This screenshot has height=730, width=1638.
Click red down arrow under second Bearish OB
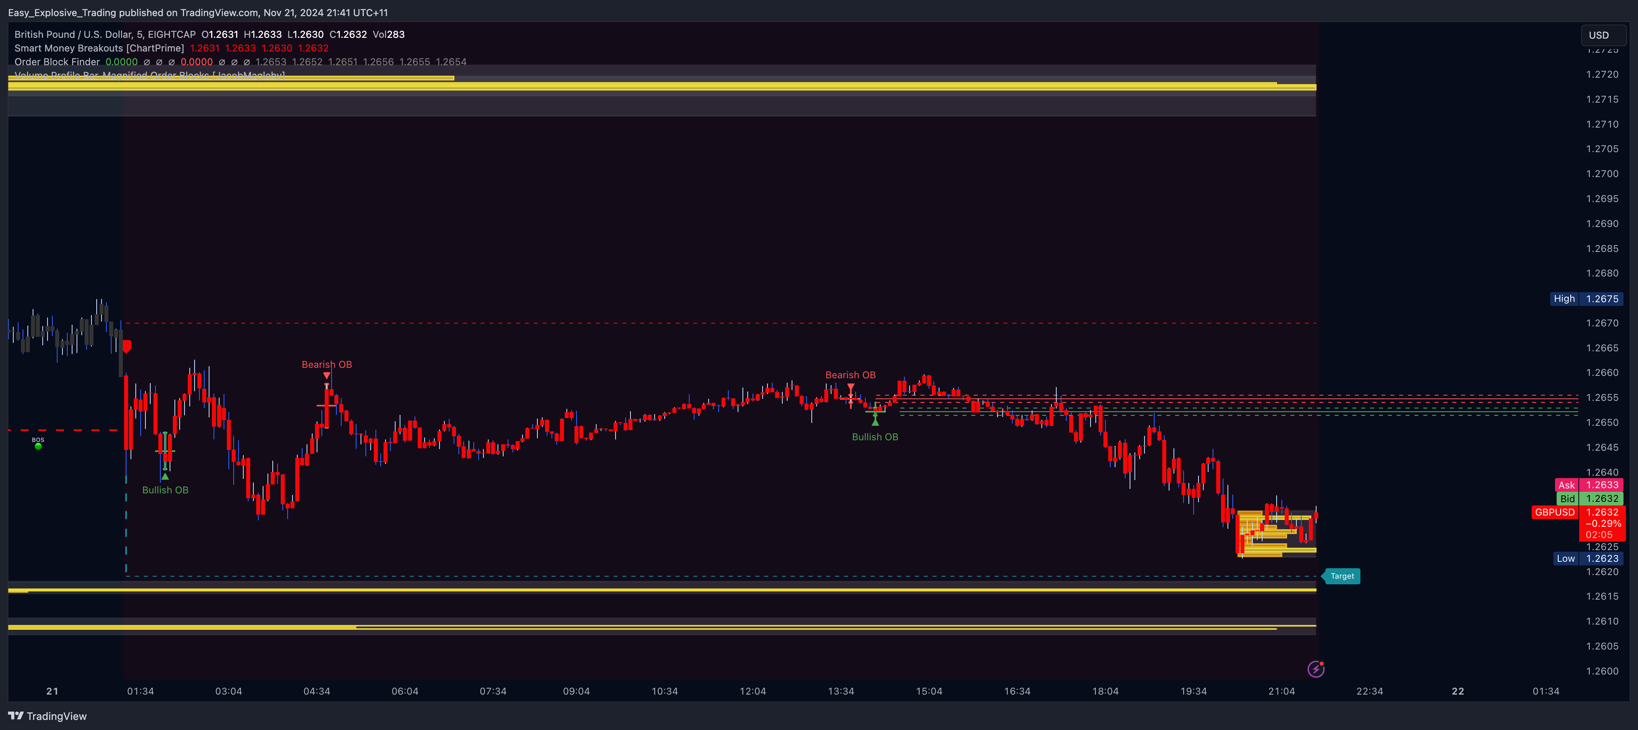pos(851,386)
